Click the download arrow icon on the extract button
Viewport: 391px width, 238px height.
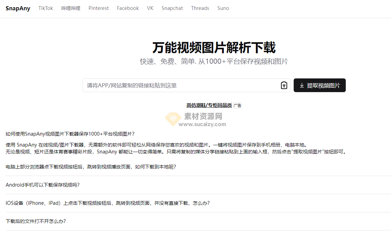[x=302, y=85]
